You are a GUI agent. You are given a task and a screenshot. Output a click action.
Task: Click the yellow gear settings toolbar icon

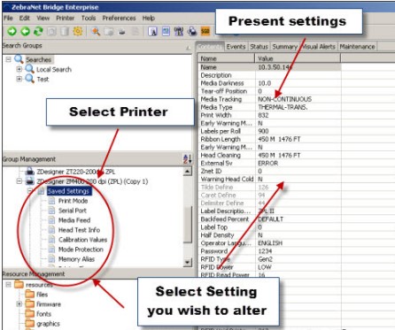(x=78, y=31)
